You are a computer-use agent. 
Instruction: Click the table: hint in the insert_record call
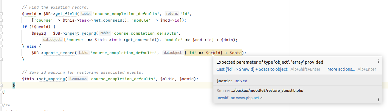(x=105, y=33)
